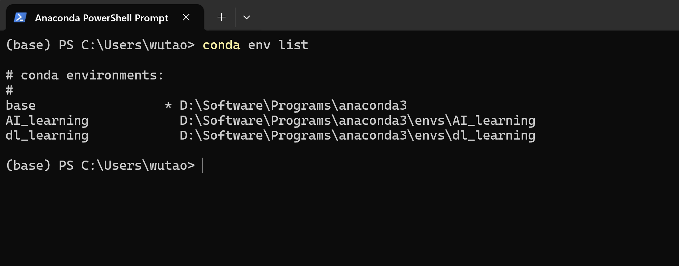Click the 'AI_learning' environment name
Screen dimensions: 679x266
coord(47,121)
